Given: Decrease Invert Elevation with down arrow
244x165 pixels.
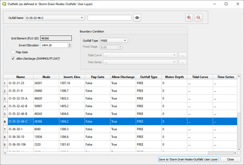Looking at the screenshot, I should pyautogui.click(x=70, y=46).
